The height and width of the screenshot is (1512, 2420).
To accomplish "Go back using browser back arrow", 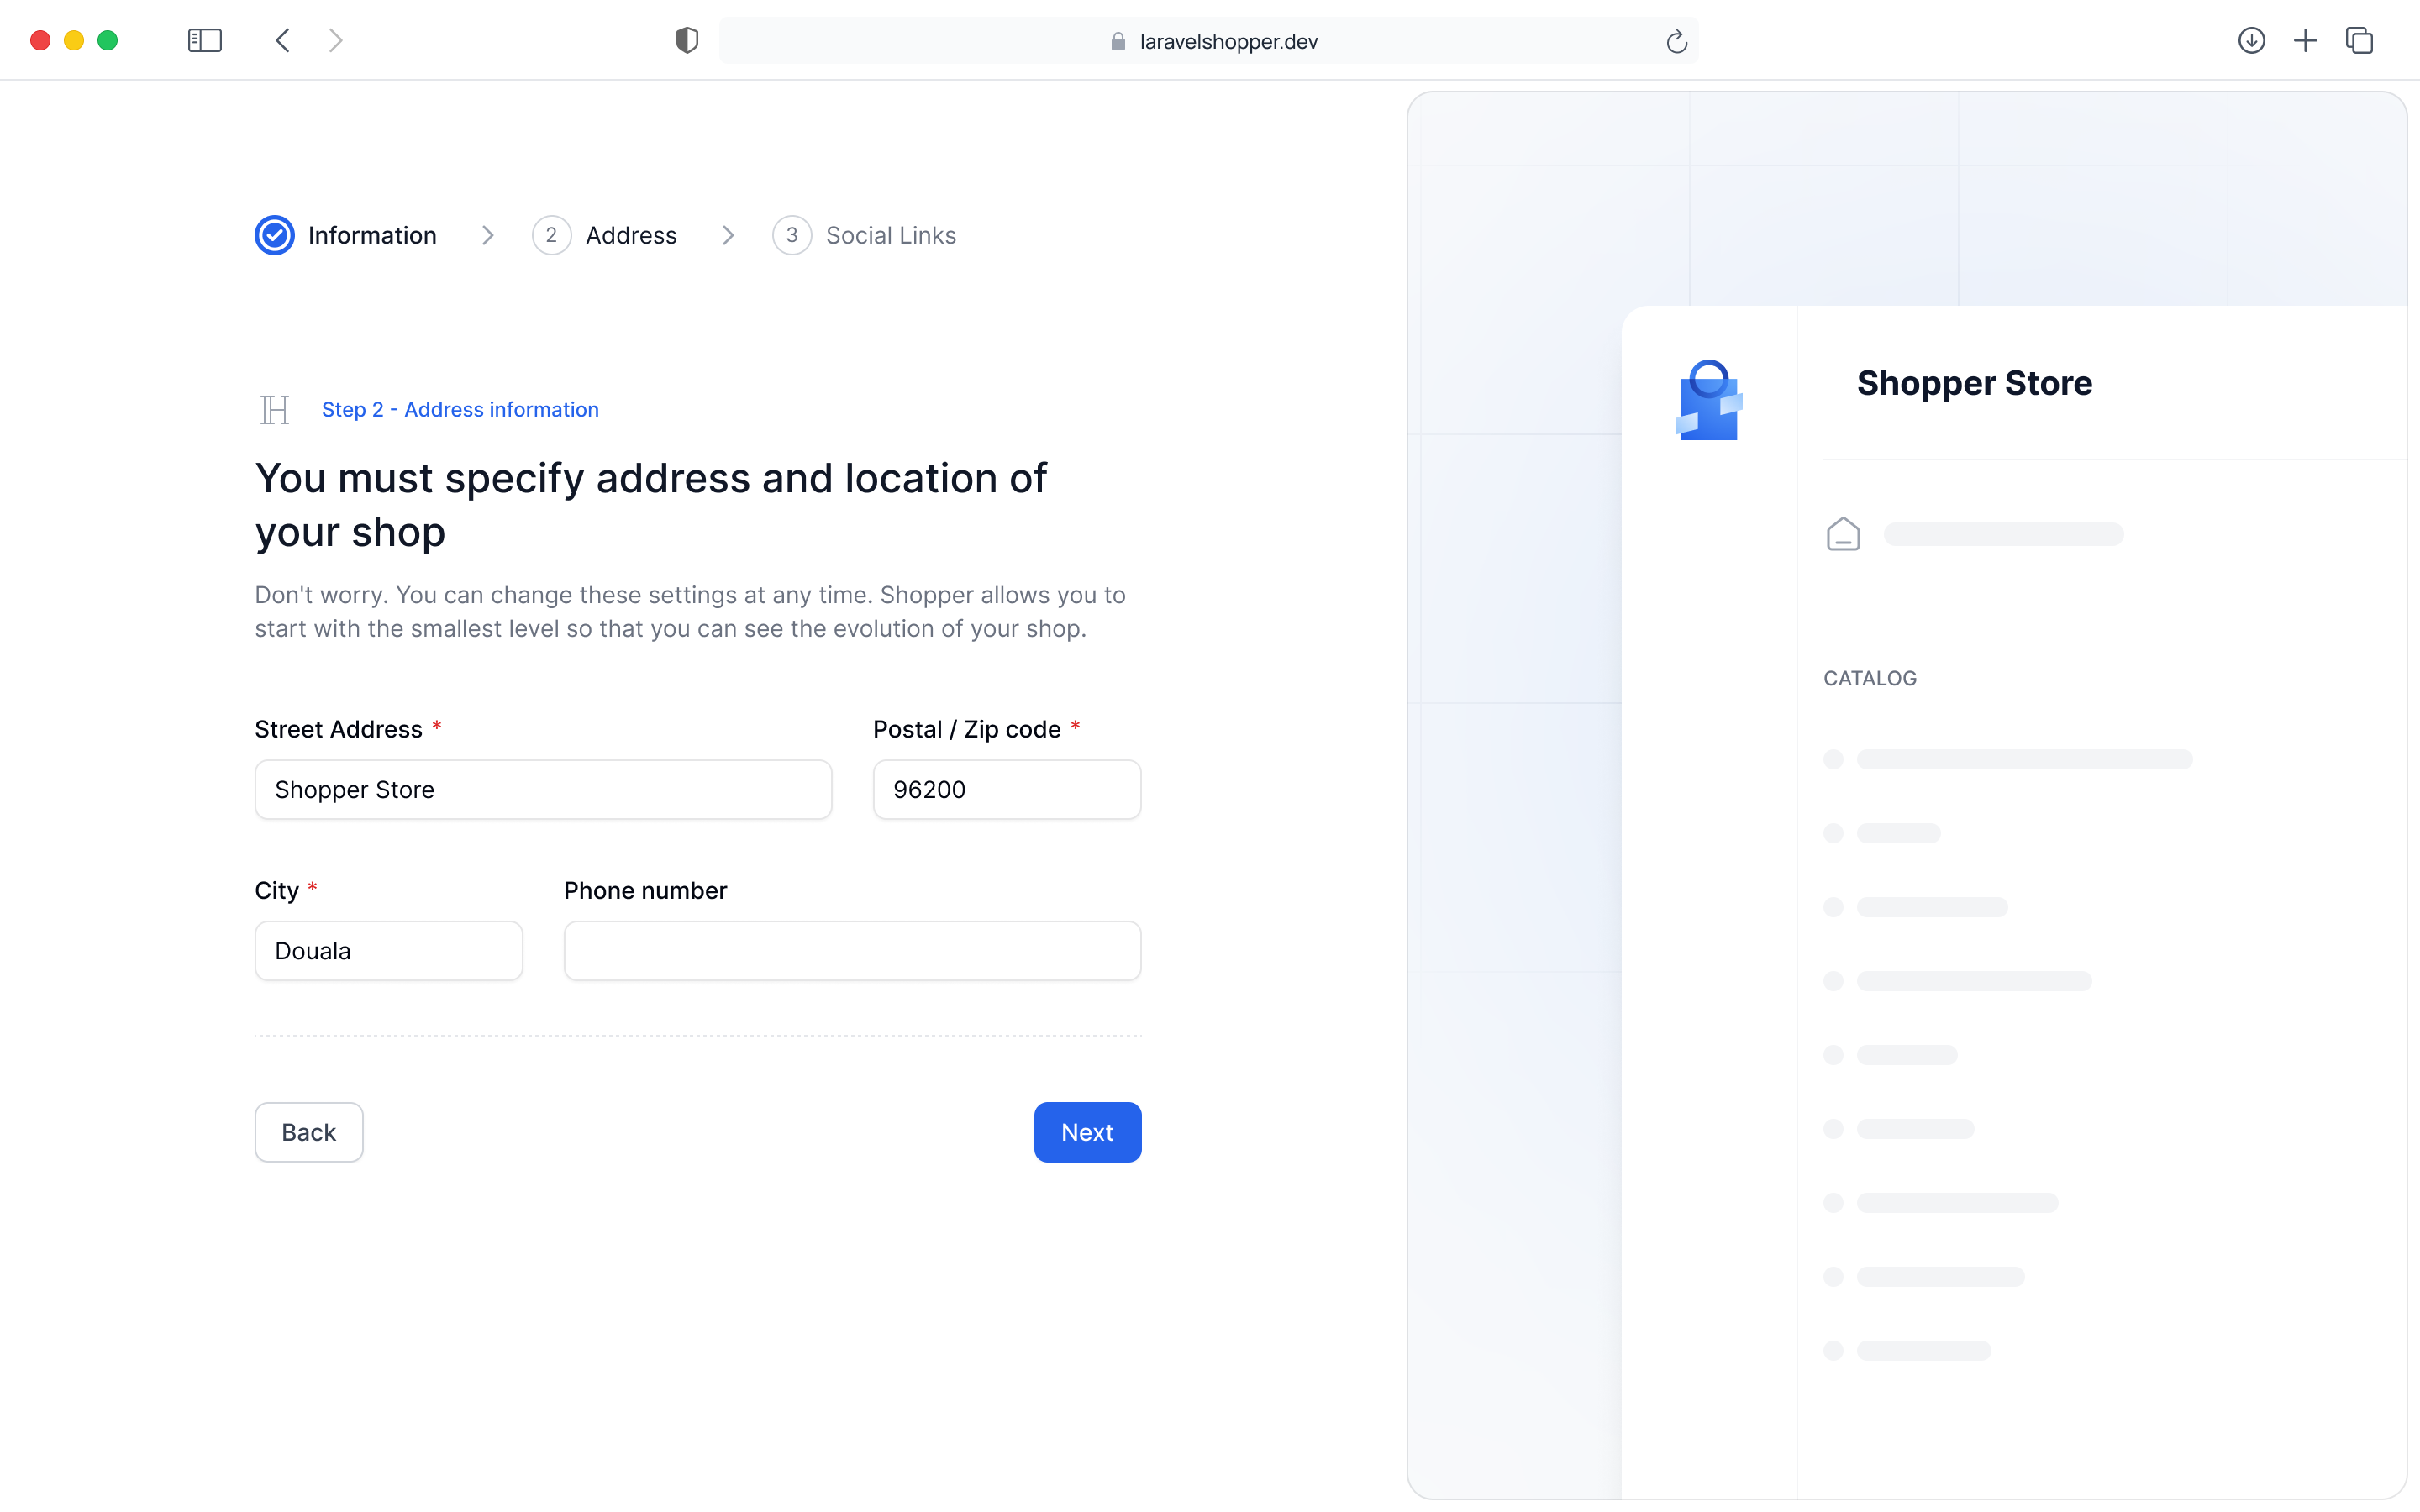I will tap(283, 40).
